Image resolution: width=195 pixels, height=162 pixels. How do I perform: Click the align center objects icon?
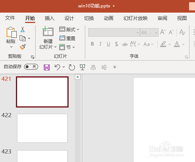tap(93, 67)
